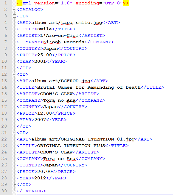
Task: Click 'Tora no Ana' on line 25
Action: click(59, 159)
